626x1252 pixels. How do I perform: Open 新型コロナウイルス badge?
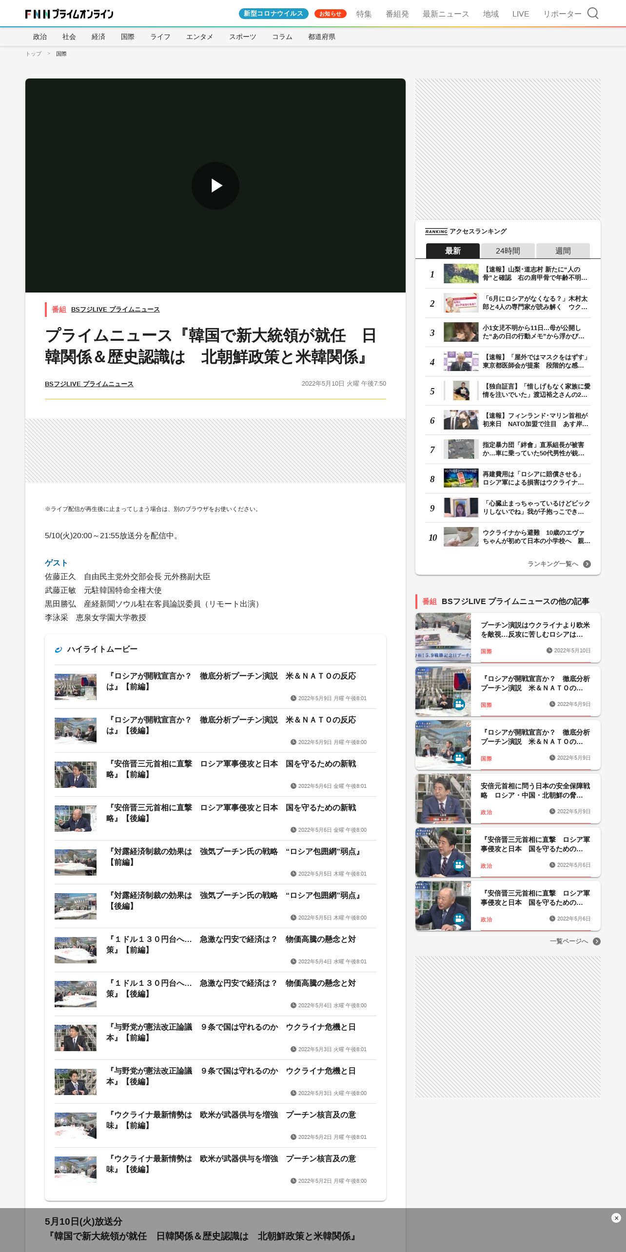pos(274,14)
